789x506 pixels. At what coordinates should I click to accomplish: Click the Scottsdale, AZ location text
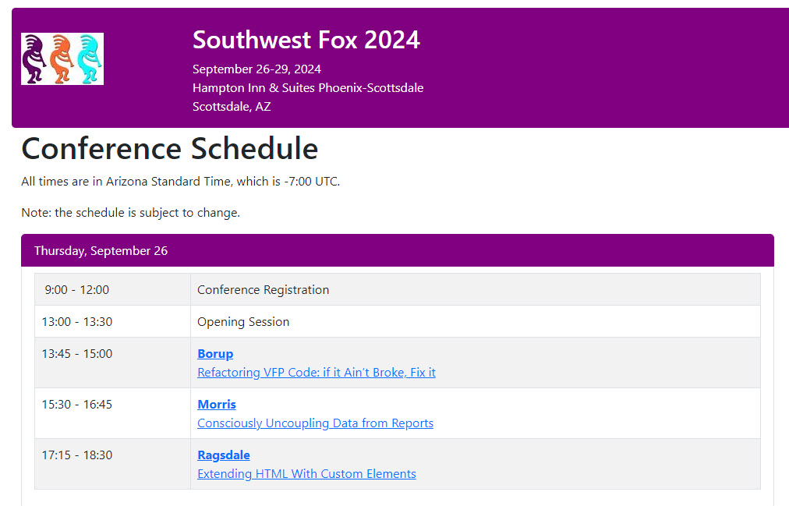tap(232, 107)
